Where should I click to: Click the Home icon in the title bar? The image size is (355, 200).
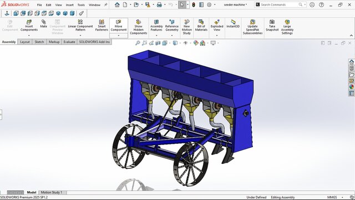point(117,4)
